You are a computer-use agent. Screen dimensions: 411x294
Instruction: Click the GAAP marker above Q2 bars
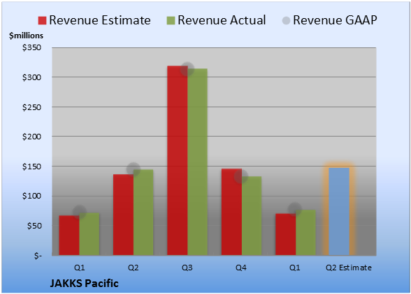[x=134, y=169]
